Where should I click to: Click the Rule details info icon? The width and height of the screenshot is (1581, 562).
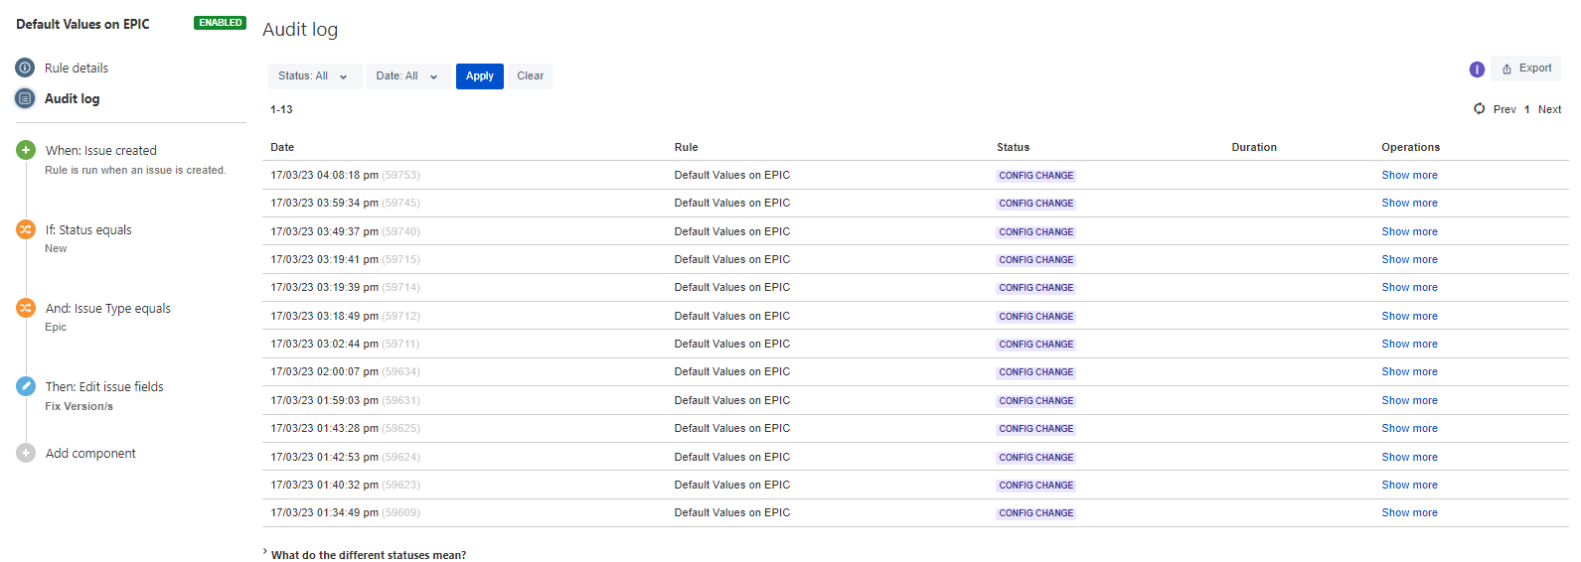click(25, 68)
